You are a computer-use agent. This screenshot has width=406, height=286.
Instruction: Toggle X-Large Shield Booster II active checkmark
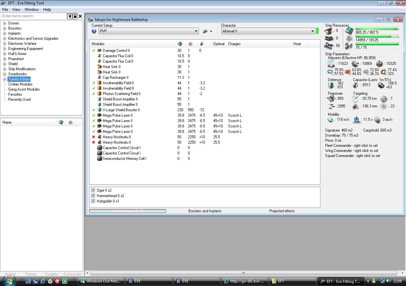pos(94,110)
